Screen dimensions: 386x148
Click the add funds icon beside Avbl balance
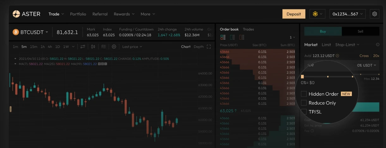337,56
